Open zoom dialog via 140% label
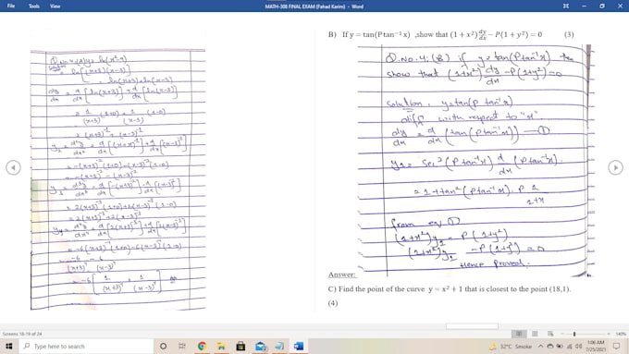Viewport: 629px width, 354px height. click(x=621, y=334)
